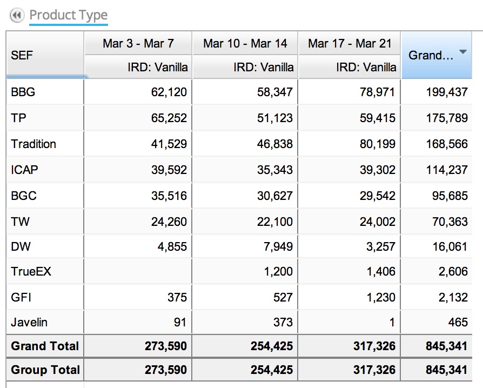Click TrueEX grand total 2,606

(x=453, y=271)
